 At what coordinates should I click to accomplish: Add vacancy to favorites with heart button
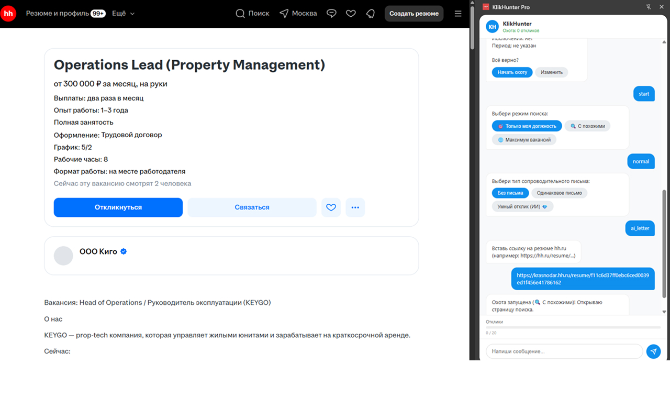pyautogui.click(x=331, y=207)
